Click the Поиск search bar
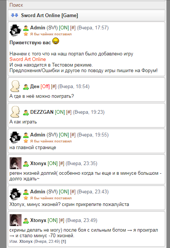This screenshot has width=170, height=248. 86,5
